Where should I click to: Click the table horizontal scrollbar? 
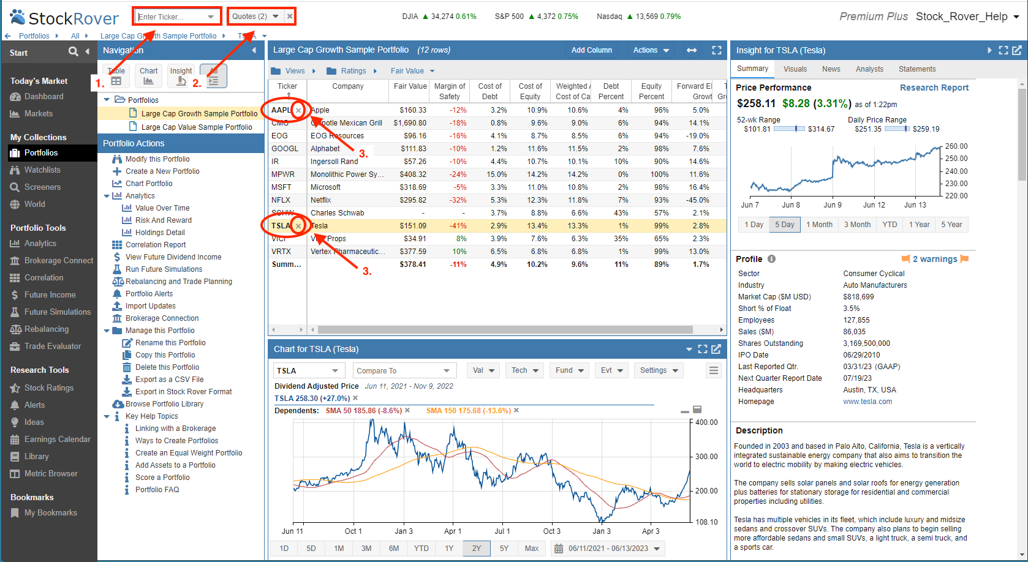click(x=505, y=329)
